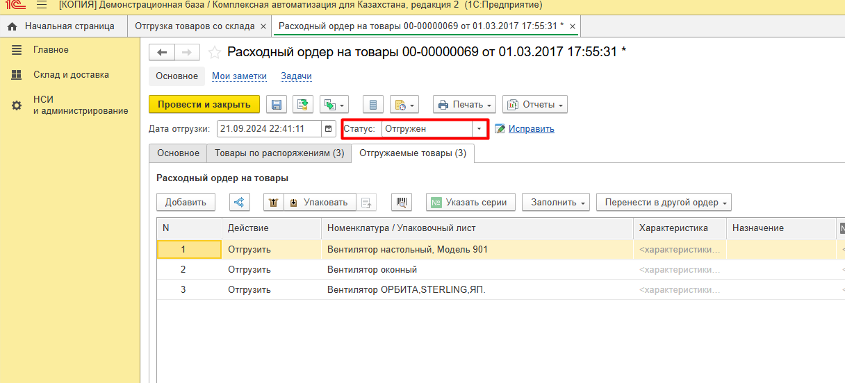This screenshot has height=383, width=845.
Task: Select the Вентилятор оконный row
Action: 372,269
